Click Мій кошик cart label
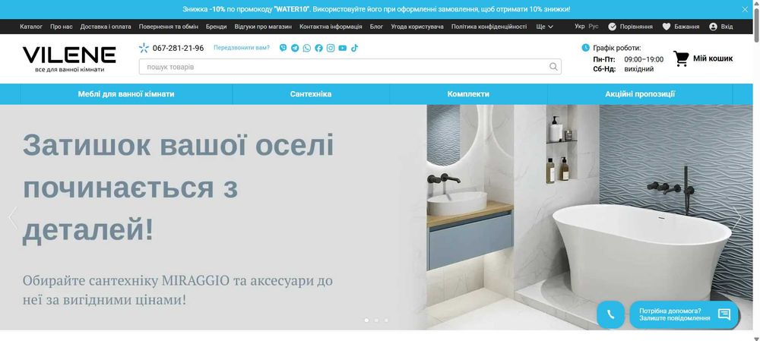This screenshot has width=760, height=341. coord(713,58)
